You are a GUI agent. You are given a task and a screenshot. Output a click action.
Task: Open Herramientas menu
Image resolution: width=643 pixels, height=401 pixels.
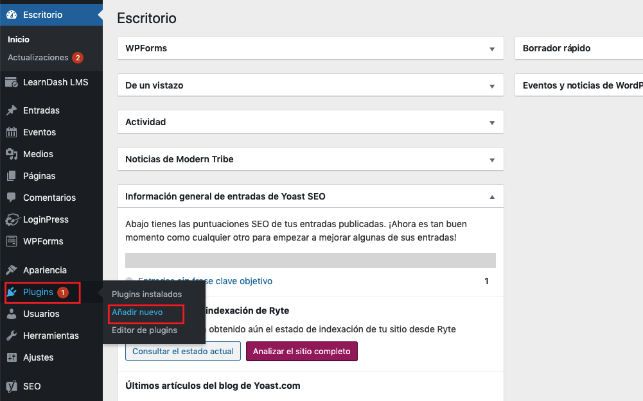coord(51,336)
